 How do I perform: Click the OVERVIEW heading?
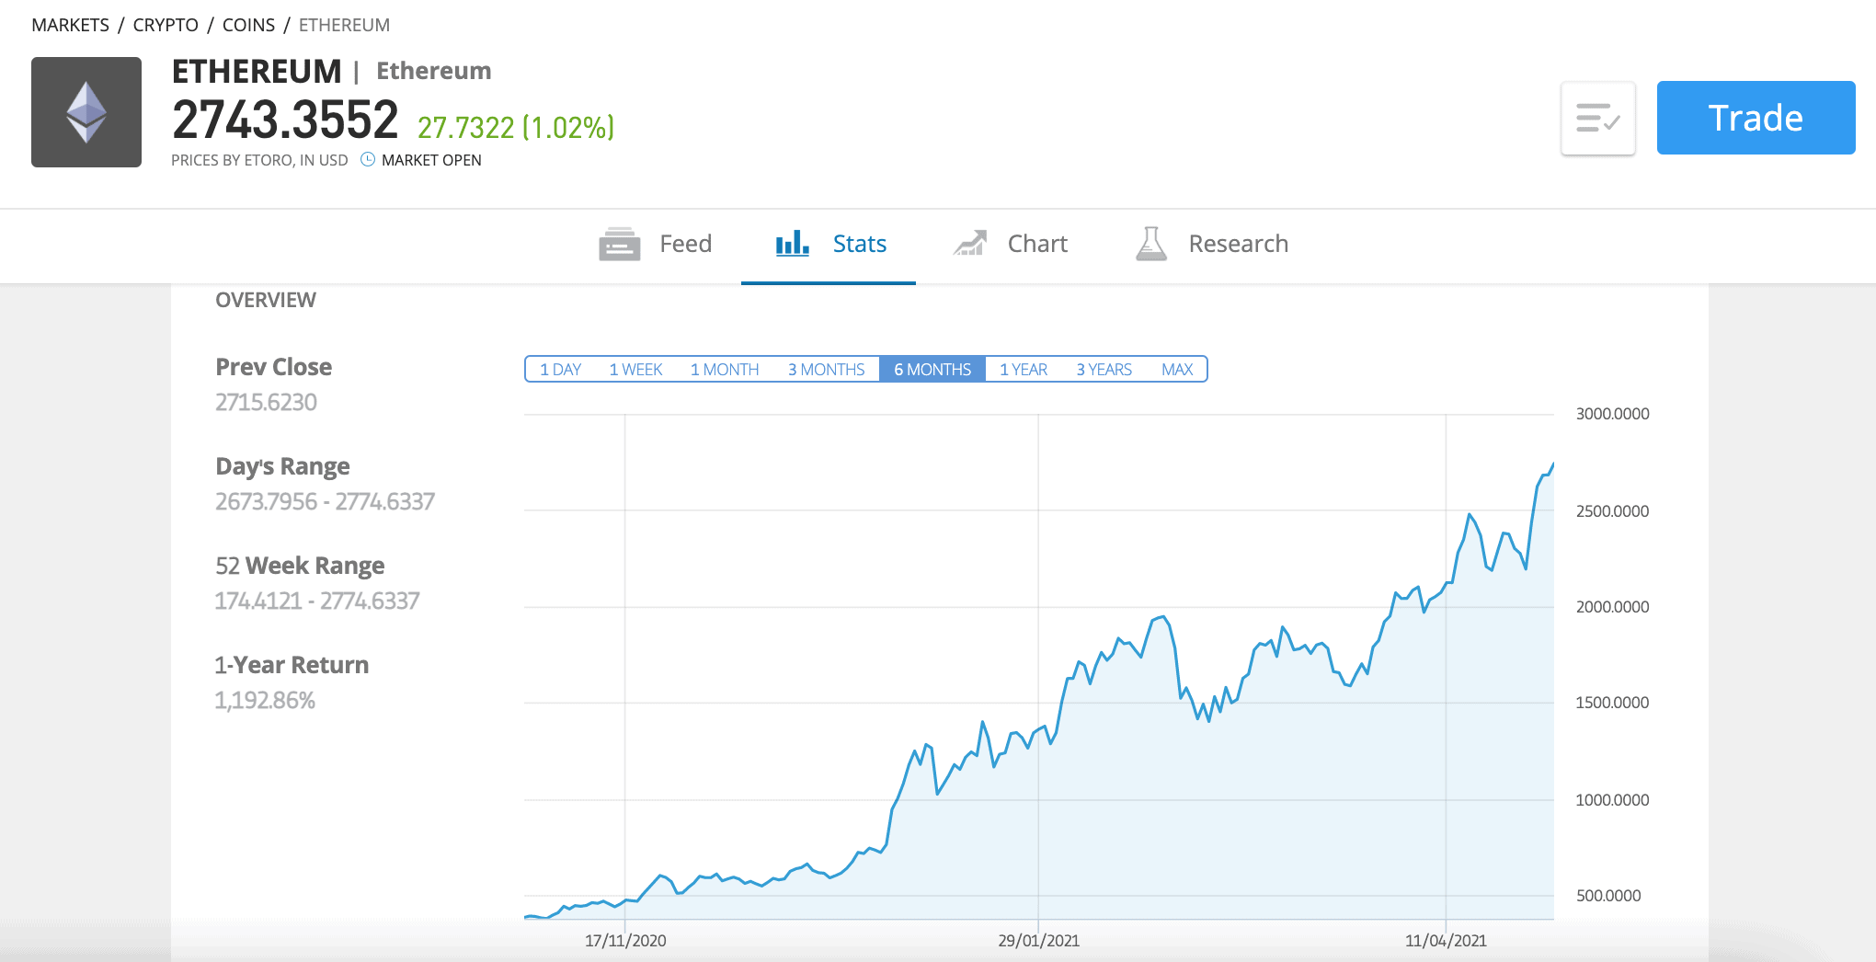[266, 300]
